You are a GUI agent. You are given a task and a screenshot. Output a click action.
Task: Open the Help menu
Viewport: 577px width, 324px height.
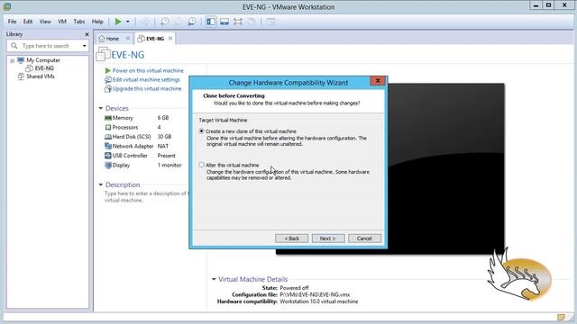(97, 22)
